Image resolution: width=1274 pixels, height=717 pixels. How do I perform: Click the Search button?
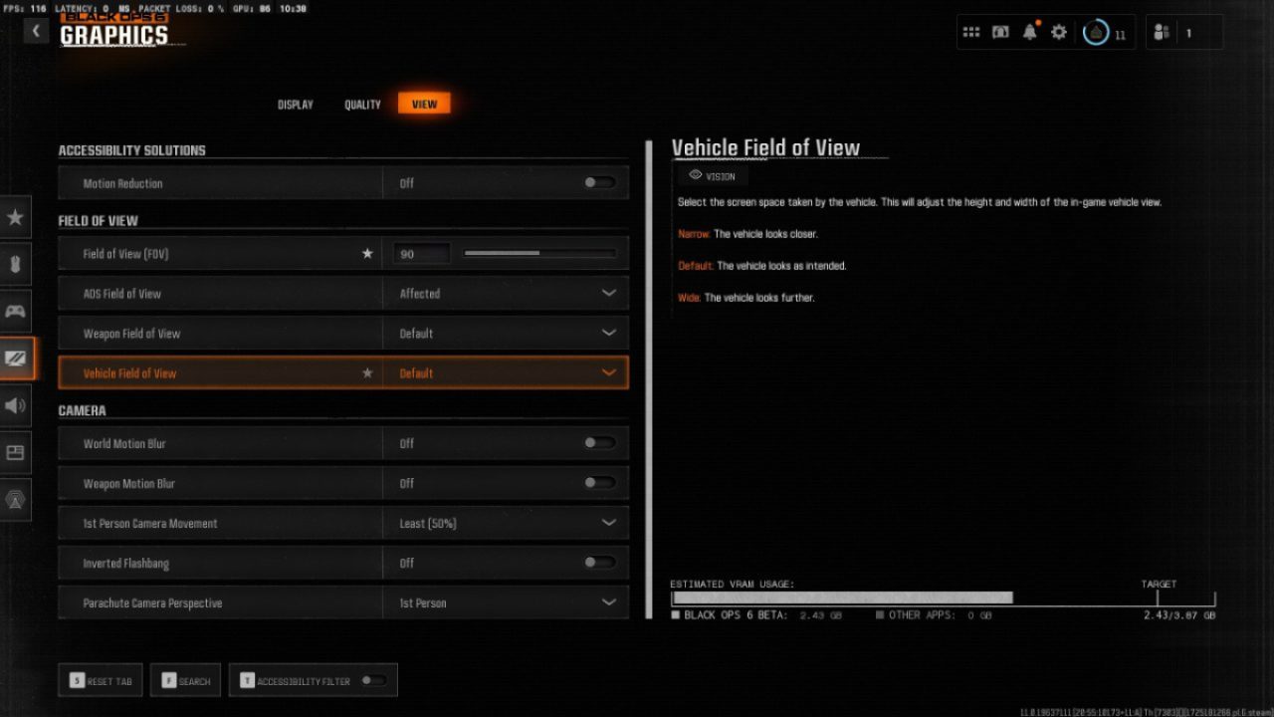click(x=185, y=681)
